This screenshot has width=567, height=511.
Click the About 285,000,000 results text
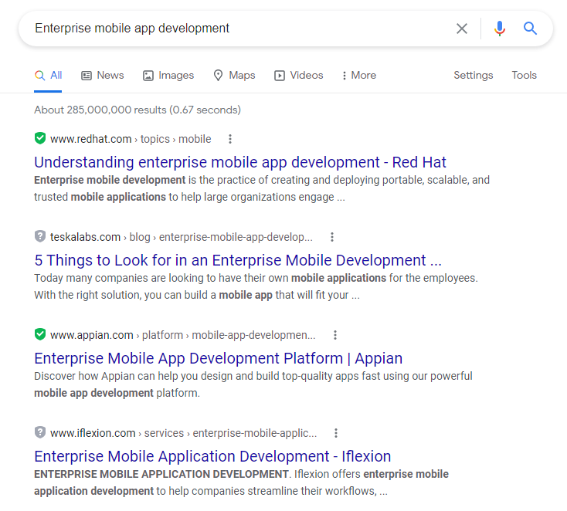(138, 110)
